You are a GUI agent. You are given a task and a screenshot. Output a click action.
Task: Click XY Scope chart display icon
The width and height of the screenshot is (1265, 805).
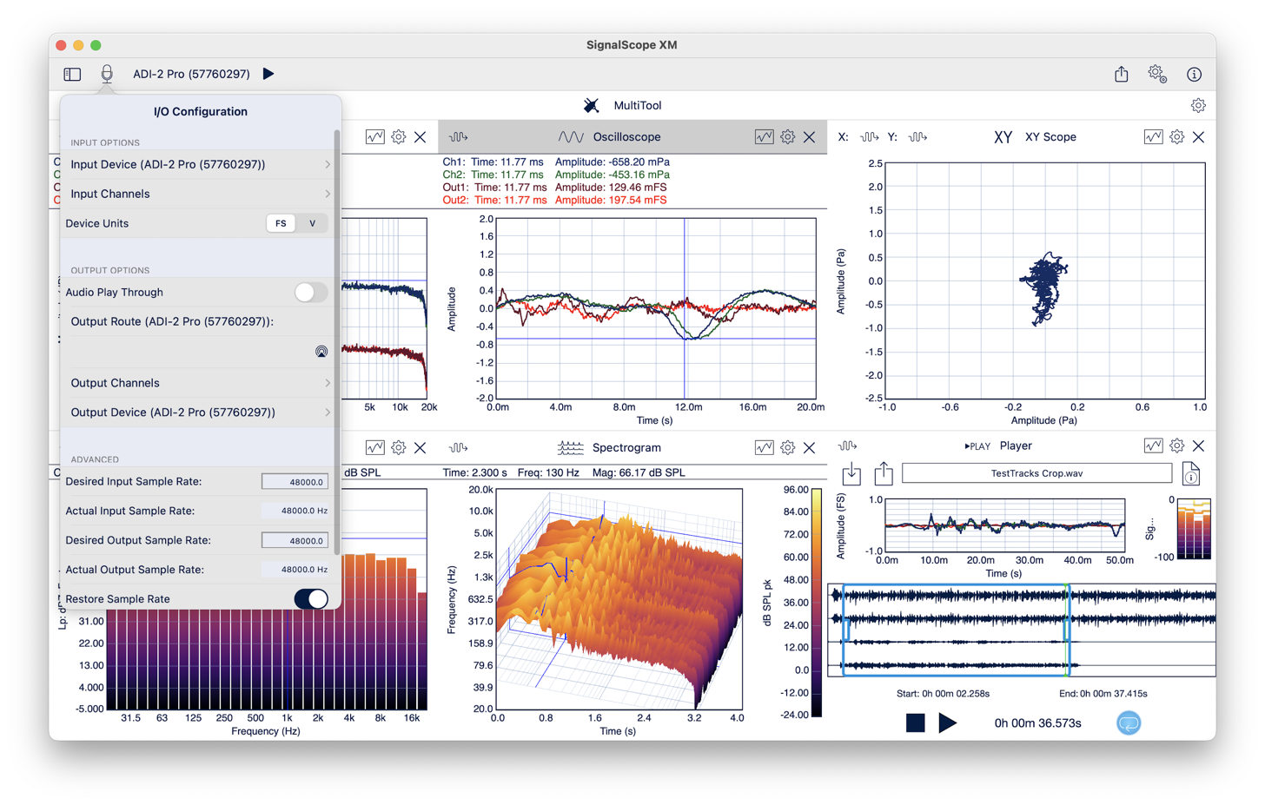pos(1153,137)
